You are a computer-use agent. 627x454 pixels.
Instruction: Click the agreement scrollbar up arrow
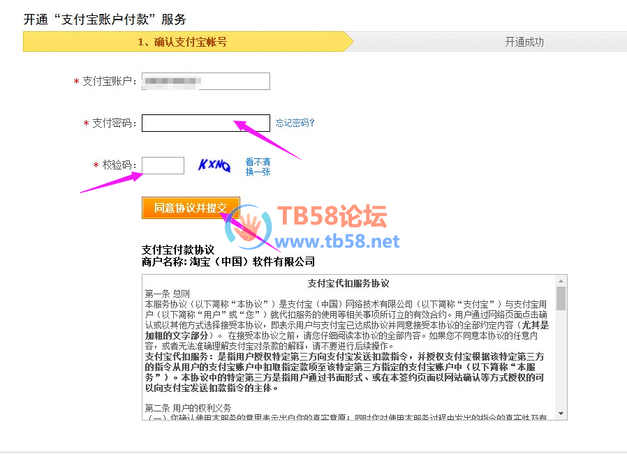[x=561, y=281]
